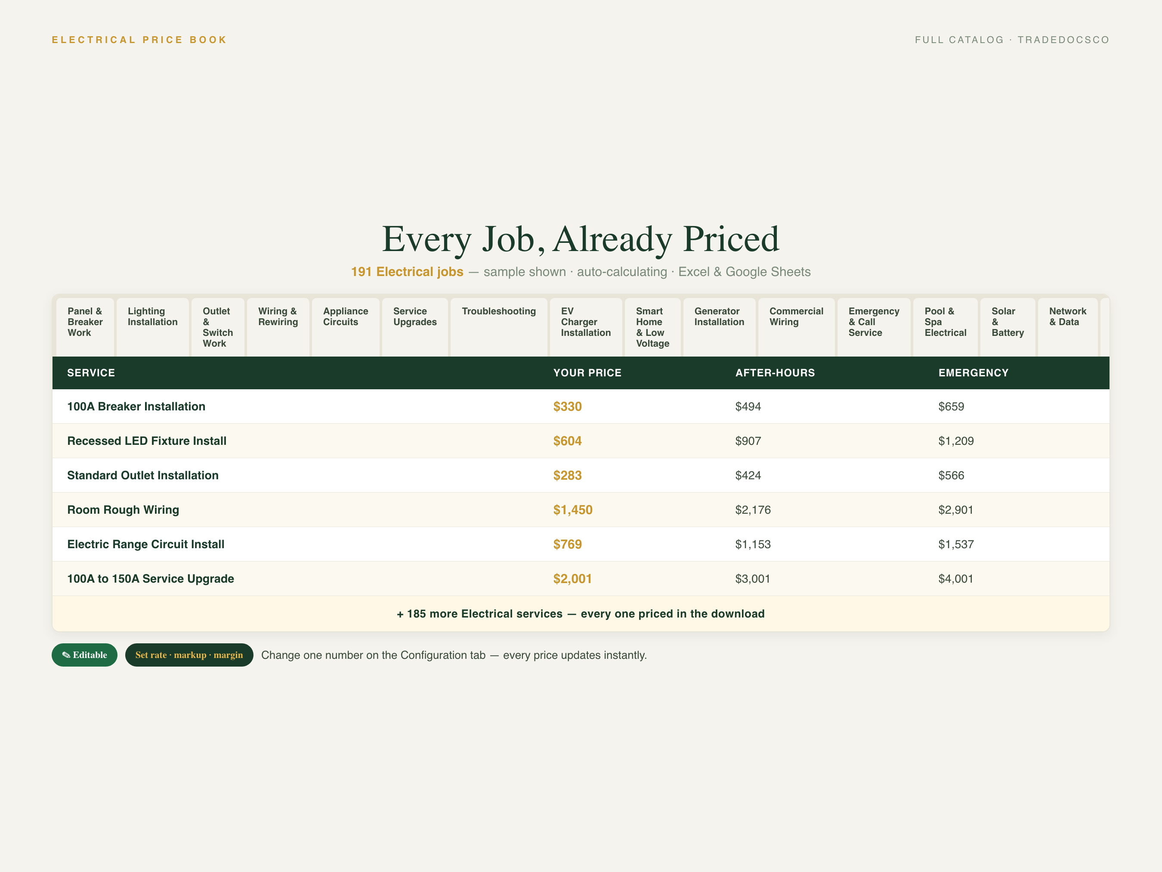This screenshot has width=1162, height=872.
Task: Switch to the Generator Installation tab
Action: [719, 327]
